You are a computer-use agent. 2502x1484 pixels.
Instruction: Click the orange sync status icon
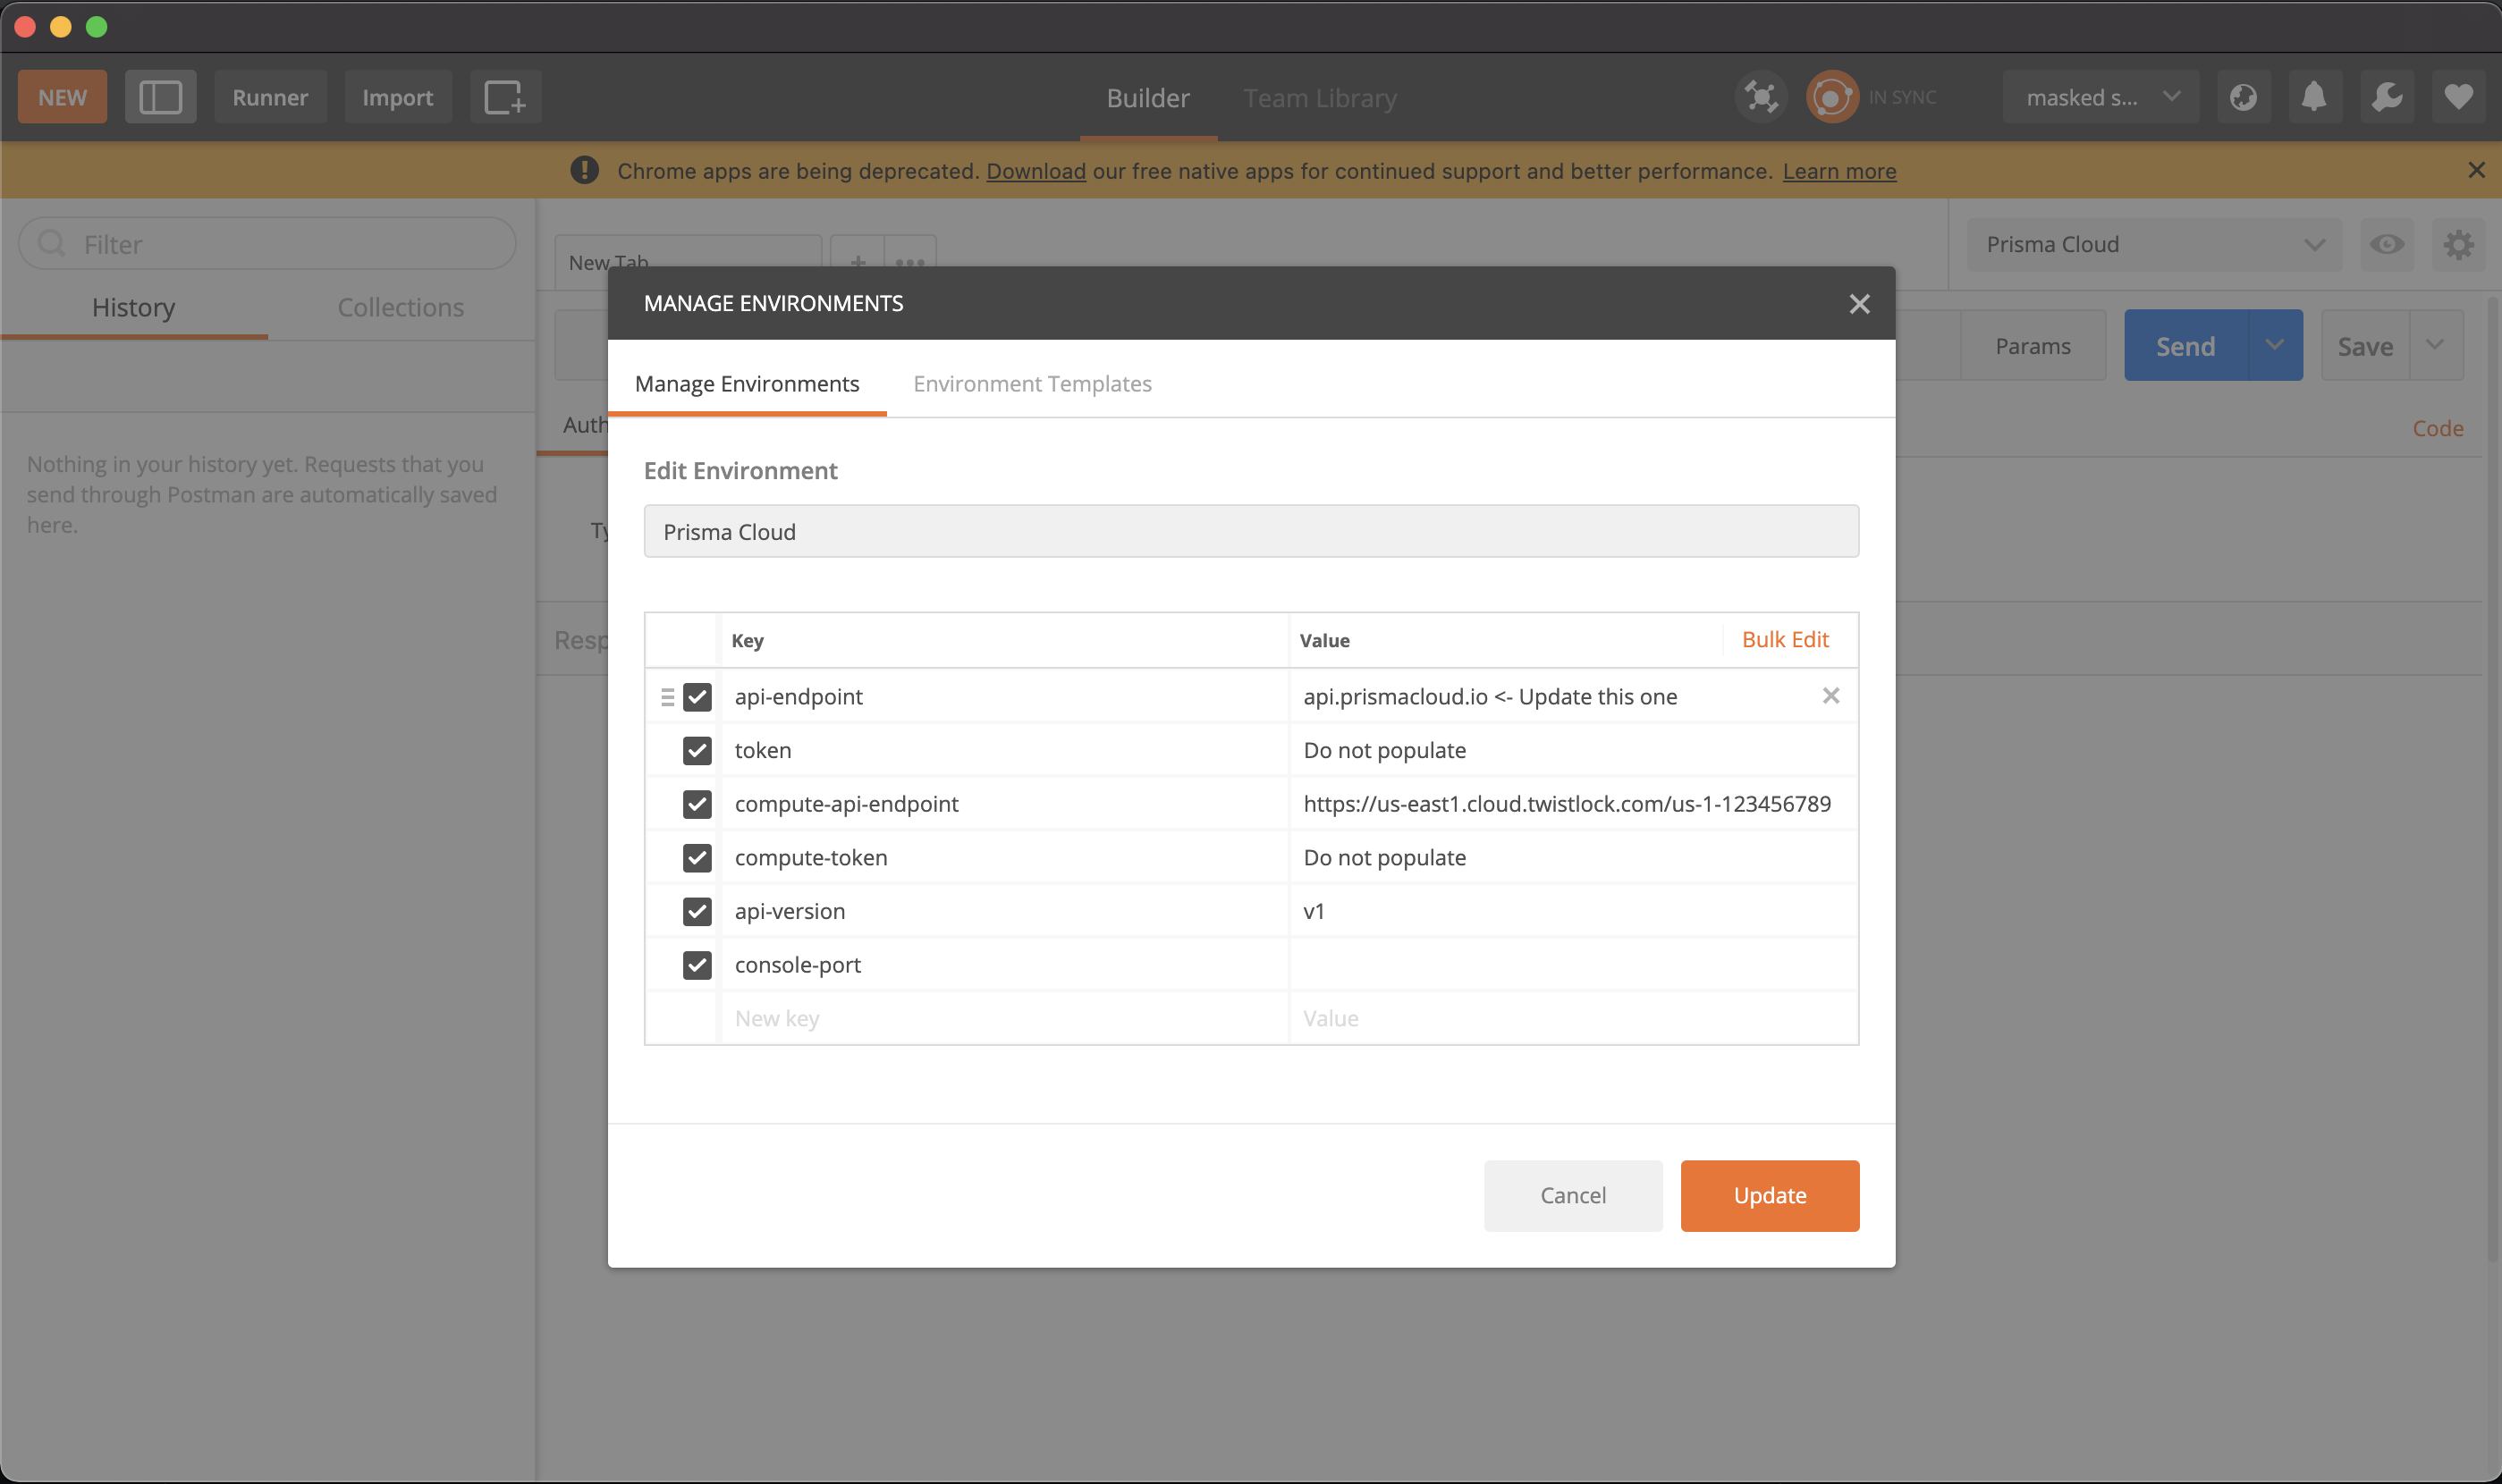tap(1831, 97)
